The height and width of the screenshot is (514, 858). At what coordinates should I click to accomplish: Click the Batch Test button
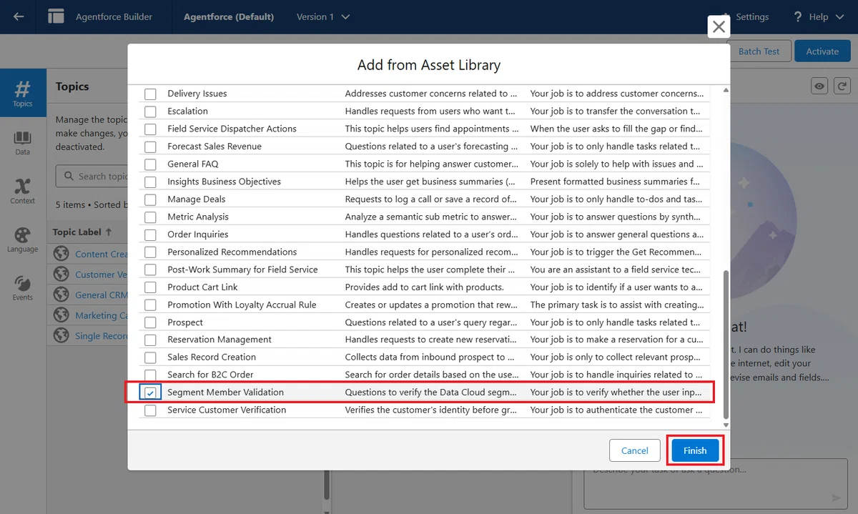pyautogui.click(x=759, y=51)
